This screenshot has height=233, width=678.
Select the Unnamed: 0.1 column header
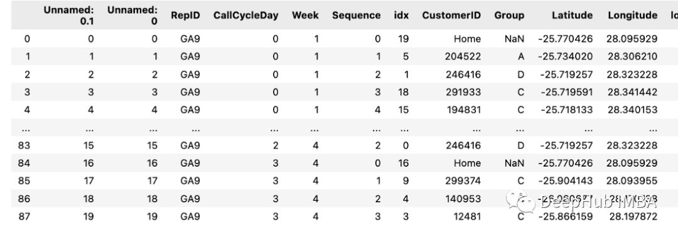69,15
